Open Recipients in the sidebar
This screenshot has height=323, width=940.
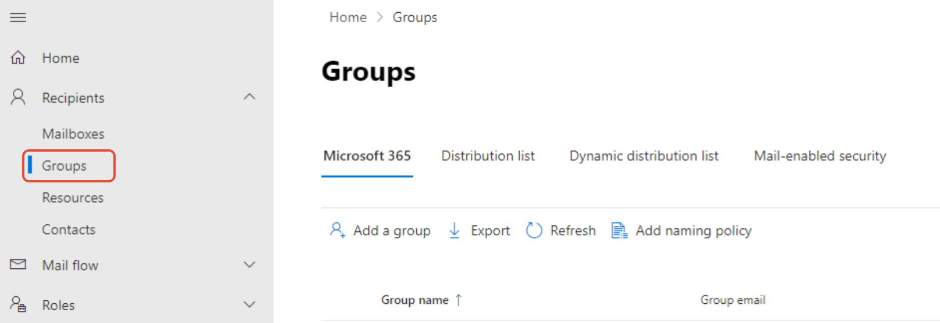[73, 98]
